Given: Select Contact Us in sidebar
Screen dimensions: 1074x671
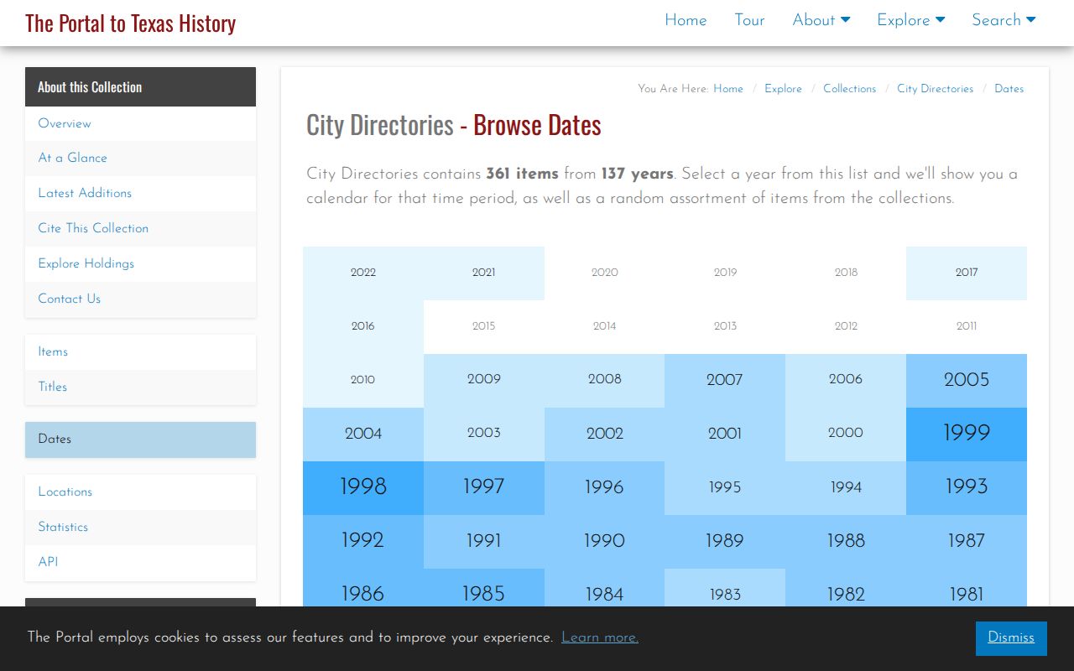Looking at the screenshot, I should tap(140, 299).
